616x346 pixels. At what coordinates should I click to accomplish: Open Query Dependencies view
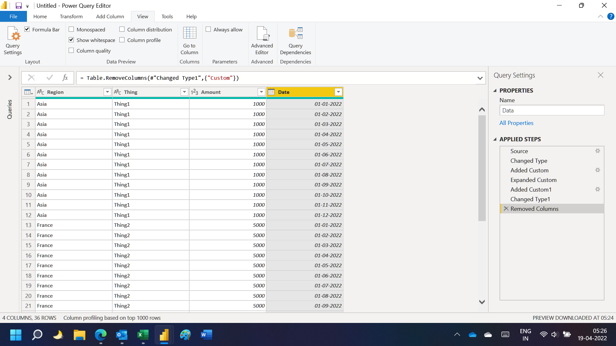[295, 40]
